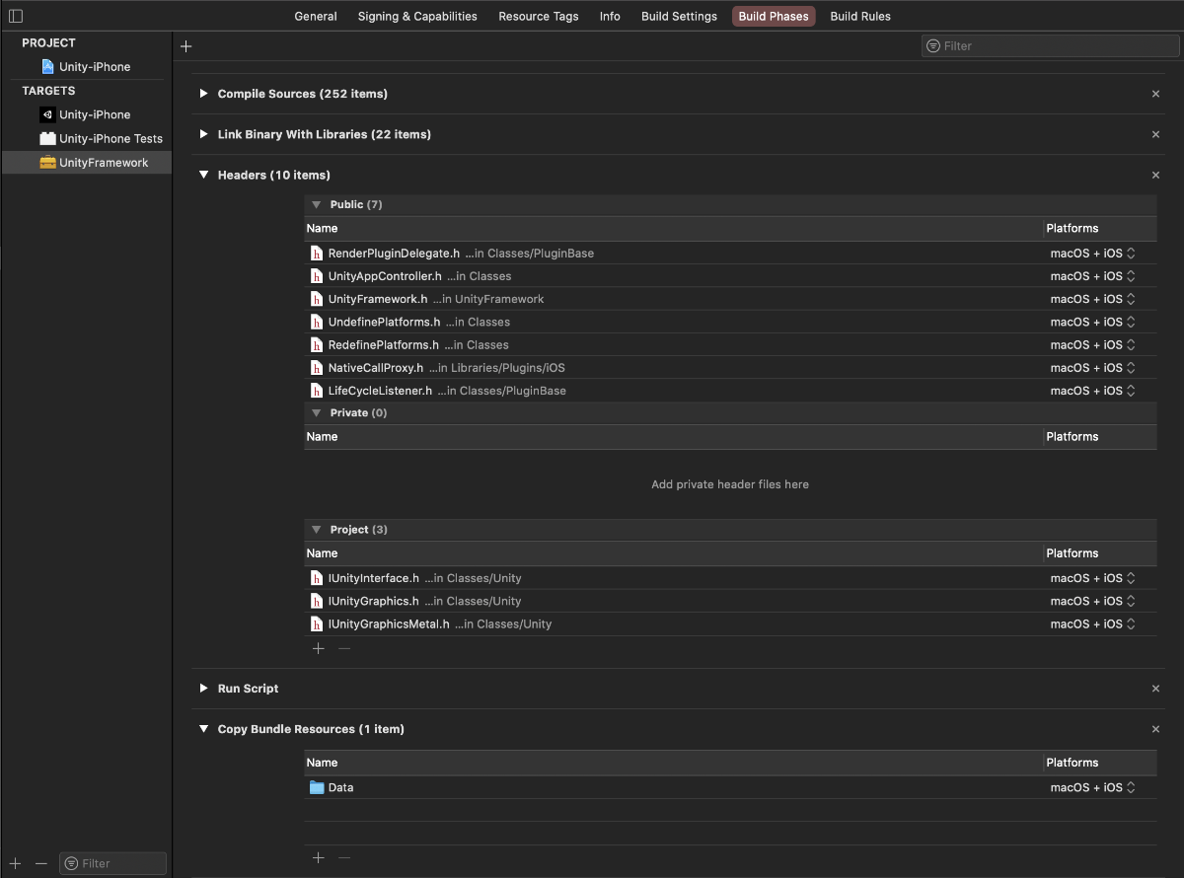Viewport: 1184px width, 878px height.
Task: Open platforms dropdown for RenderPluginDelegate.h
Action: [x=1093, y=254]
